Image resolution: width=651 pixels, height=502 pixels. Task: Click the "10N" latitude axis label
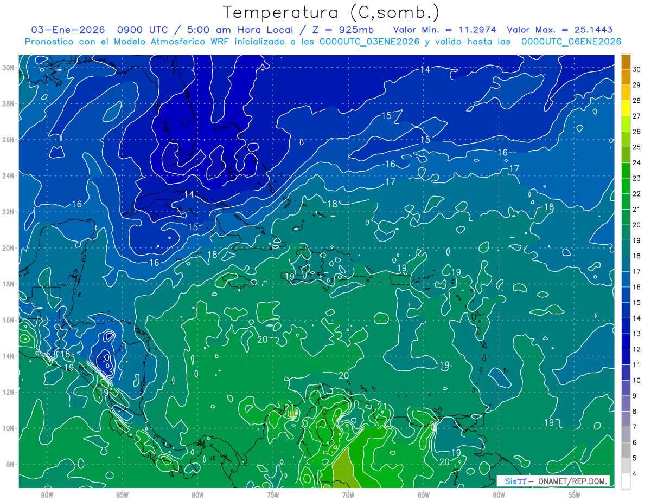9,428
